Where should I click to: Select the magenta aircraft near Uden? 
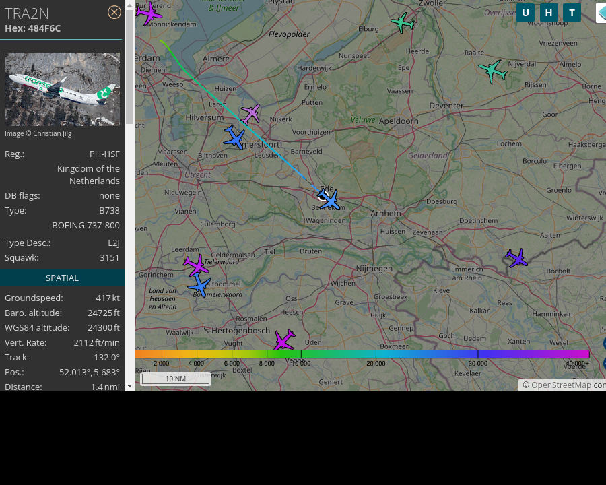click(284, 339)
